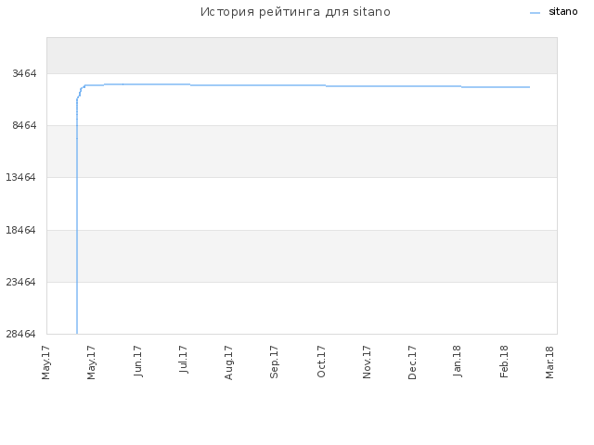Select the 13464 y-axis label
This screenshot has width=594, height=445.
tap(21, 177)
